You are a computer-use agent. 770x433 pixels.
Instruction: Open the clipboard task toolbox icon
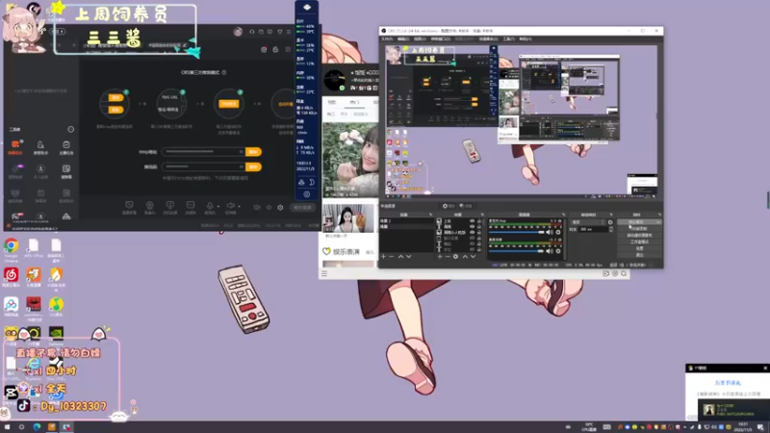[66, 147]
